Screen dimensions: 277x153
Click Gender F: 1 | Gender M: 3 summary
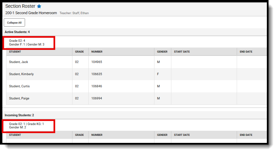pos(27,44)
